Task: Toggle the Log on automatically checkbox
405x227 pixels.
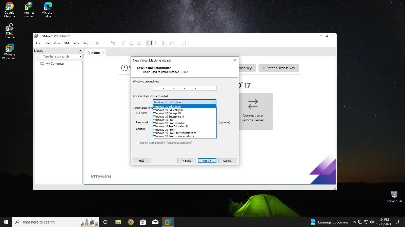Action: tap(138, 143)
